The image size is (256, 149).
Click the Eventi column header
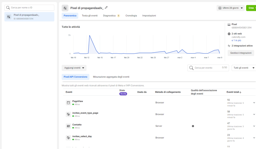[x=69, y=92]
